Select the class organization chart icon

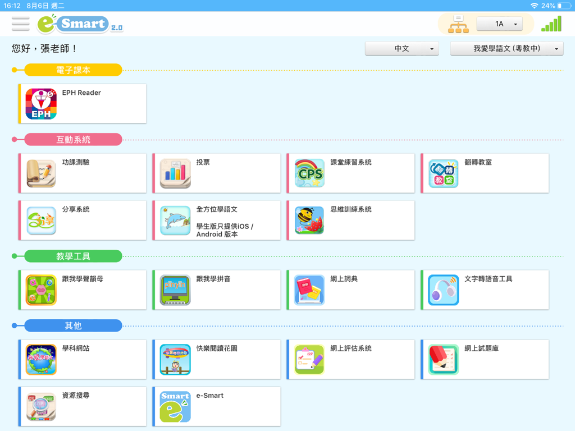pos(458,24)
